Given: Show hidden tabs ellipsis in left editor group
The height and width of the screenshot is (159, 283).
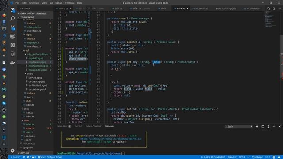Looking at the screenshot, I should pyautogui.click(x=89, y=8).
